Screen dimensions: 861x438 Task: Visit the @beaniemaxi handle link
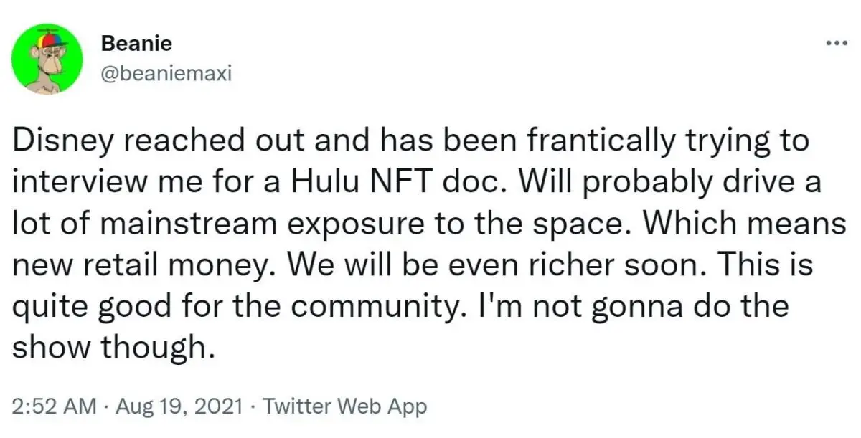coord(166,74)
